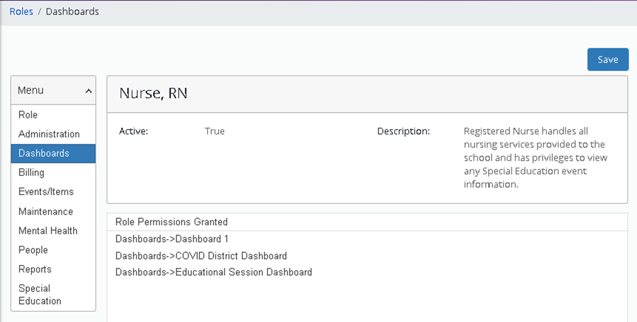This screenshot has width=637, height=322.
Task: Select the Educational Session Dashboard permission
Action: [213, 272]
